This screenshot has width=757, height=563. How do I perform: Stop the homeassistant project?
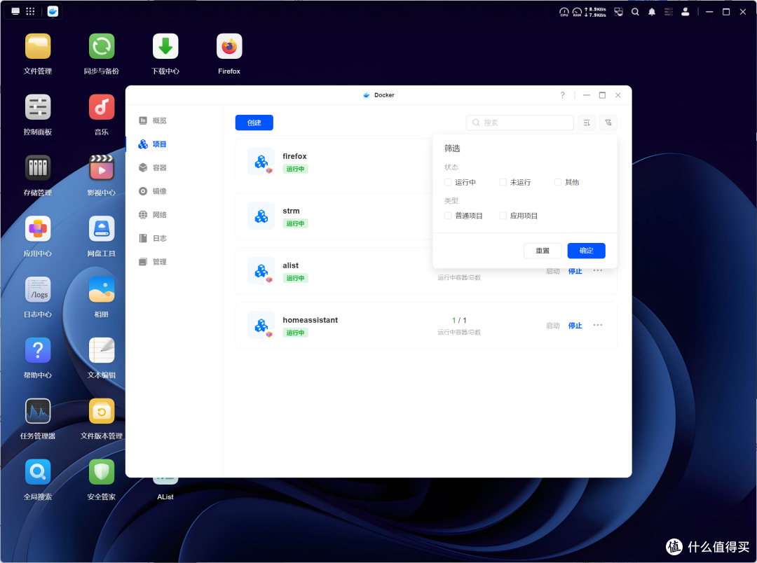tap(575, 326)
